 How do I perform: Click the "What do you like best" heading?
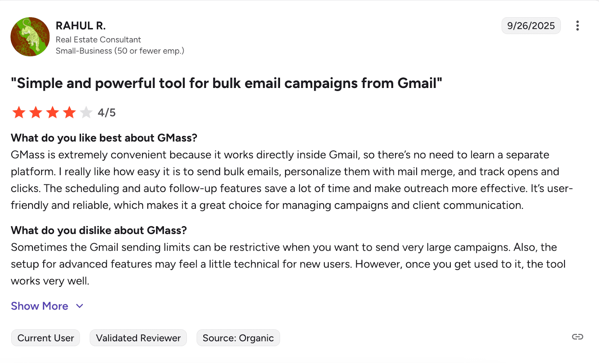pyautogui.click(x=104, y=138)
